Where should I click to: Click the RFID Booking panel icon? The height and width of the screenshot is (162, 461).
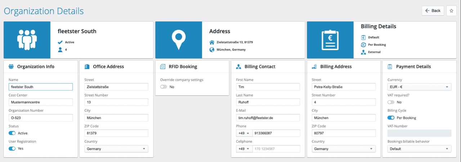(163, 67)
